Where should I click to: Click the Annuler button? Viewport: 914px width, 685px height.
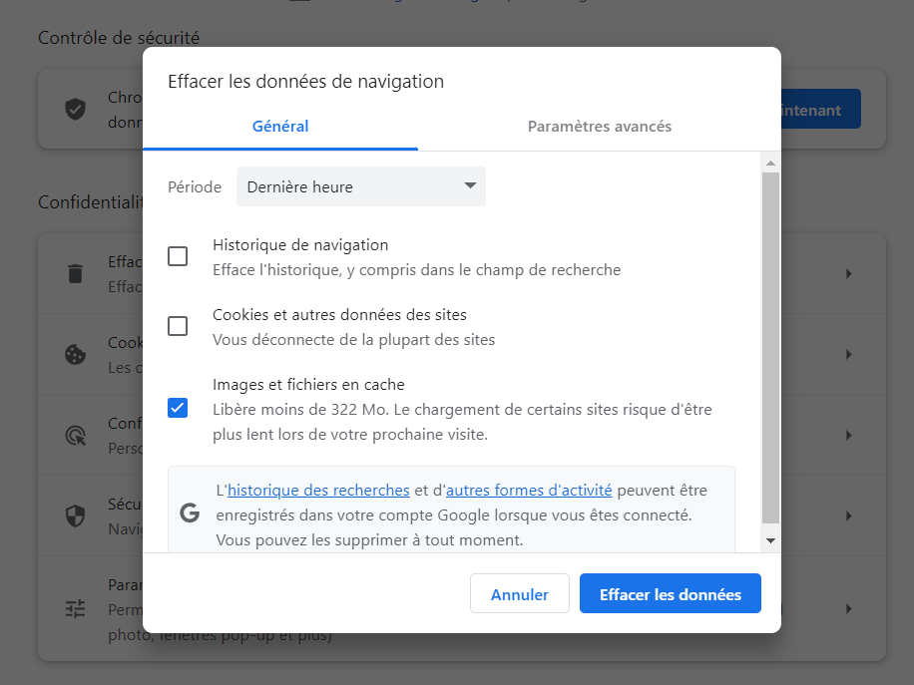coord(519,592)
